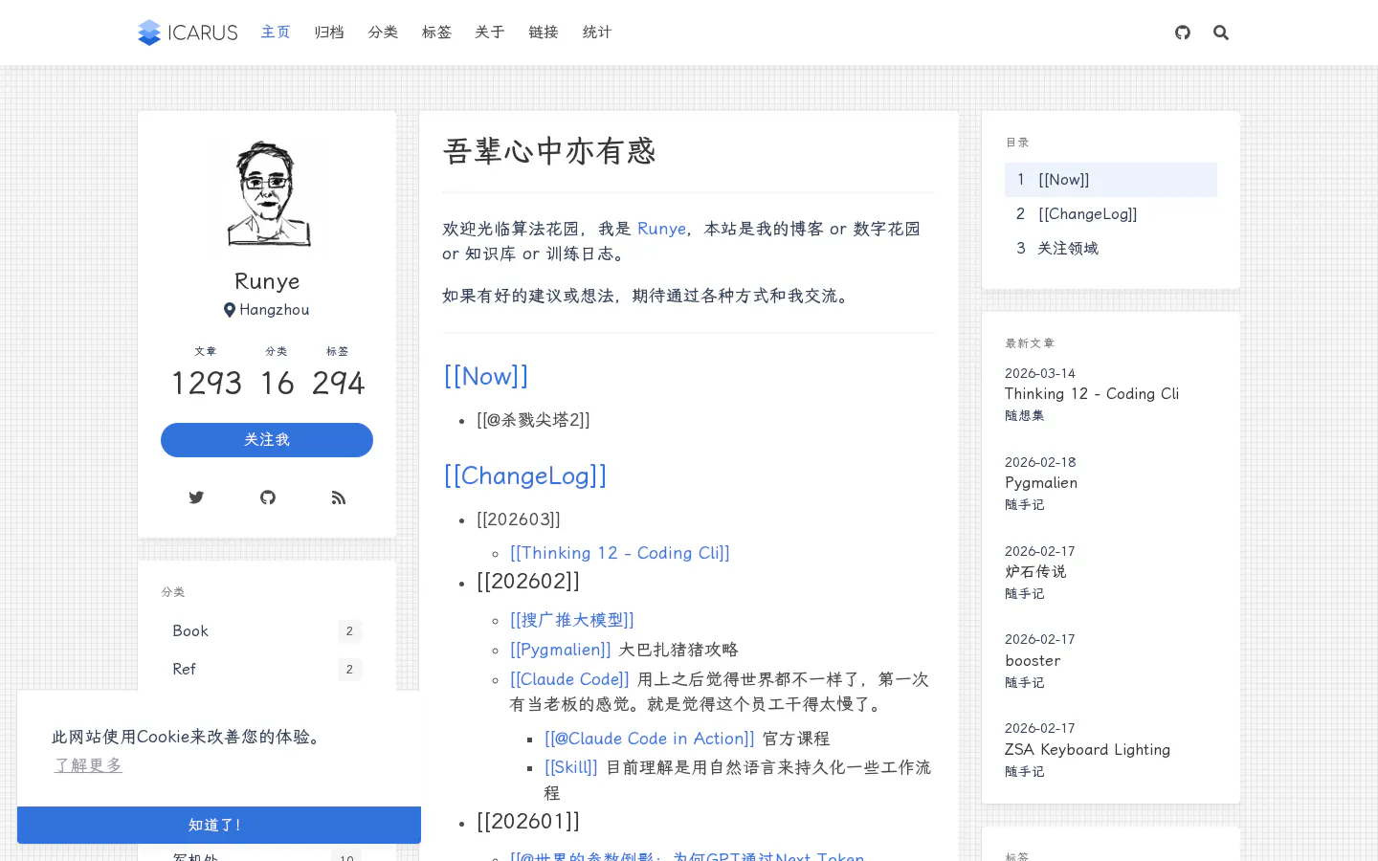Open recent post Pygmalien in the sidebar
The image size is (1378, 861).
(x=1041, y=483)
